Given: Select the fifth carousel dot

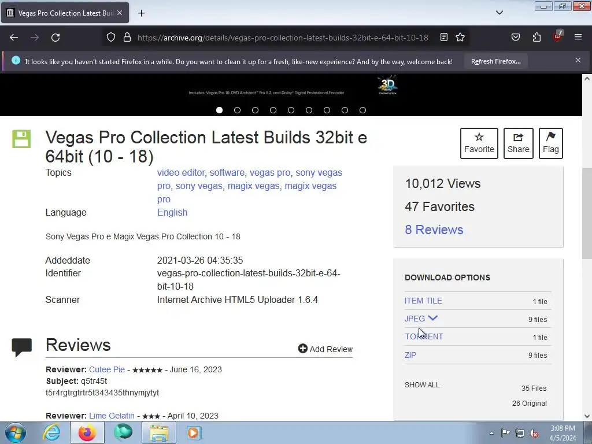Looking at the screenshot, I should (x=291, y=110).
